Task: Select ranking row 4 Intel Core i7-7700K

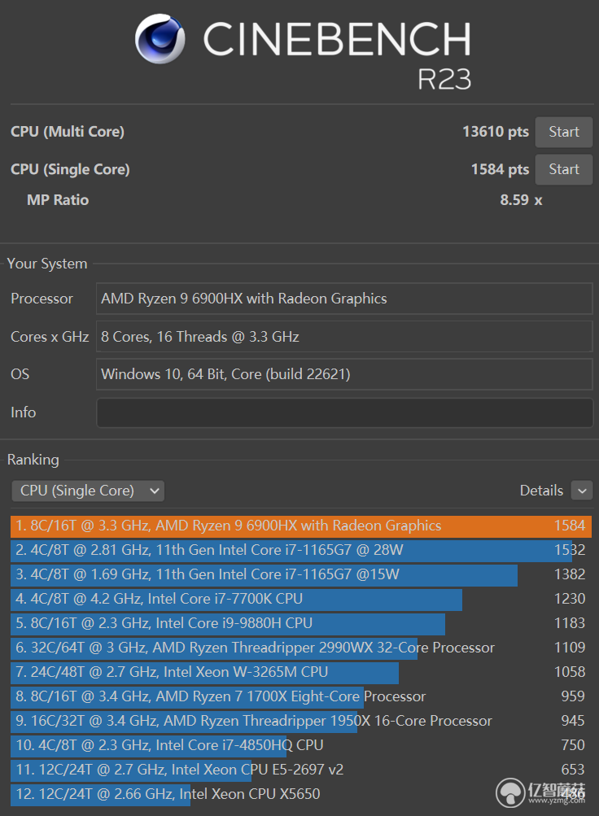Action: click(x=301, y=599)
